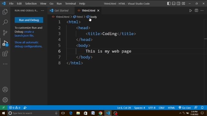Start Go Live server
Image resolution: width=207 pixels, height=116 pixels.
(x=185, y=108)
